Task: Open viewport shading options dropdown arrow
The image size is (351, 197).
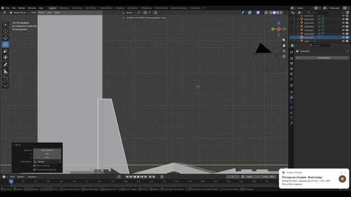Action: click(x=285, y=13)
